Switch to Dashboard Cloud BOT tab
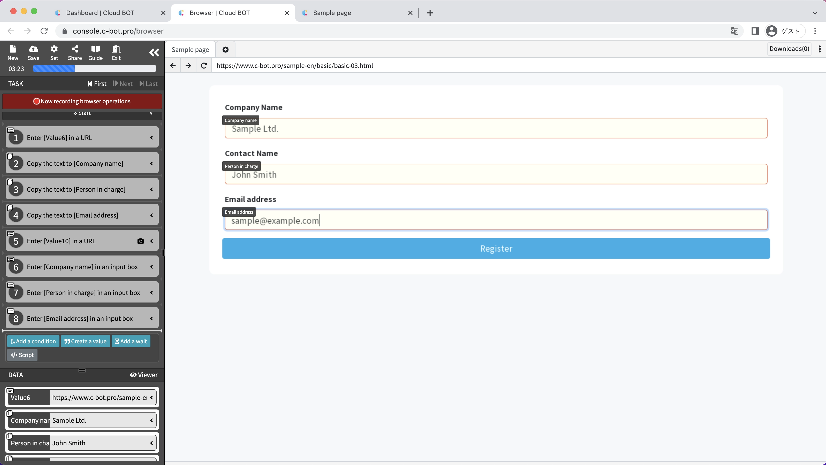 point(100,13)
